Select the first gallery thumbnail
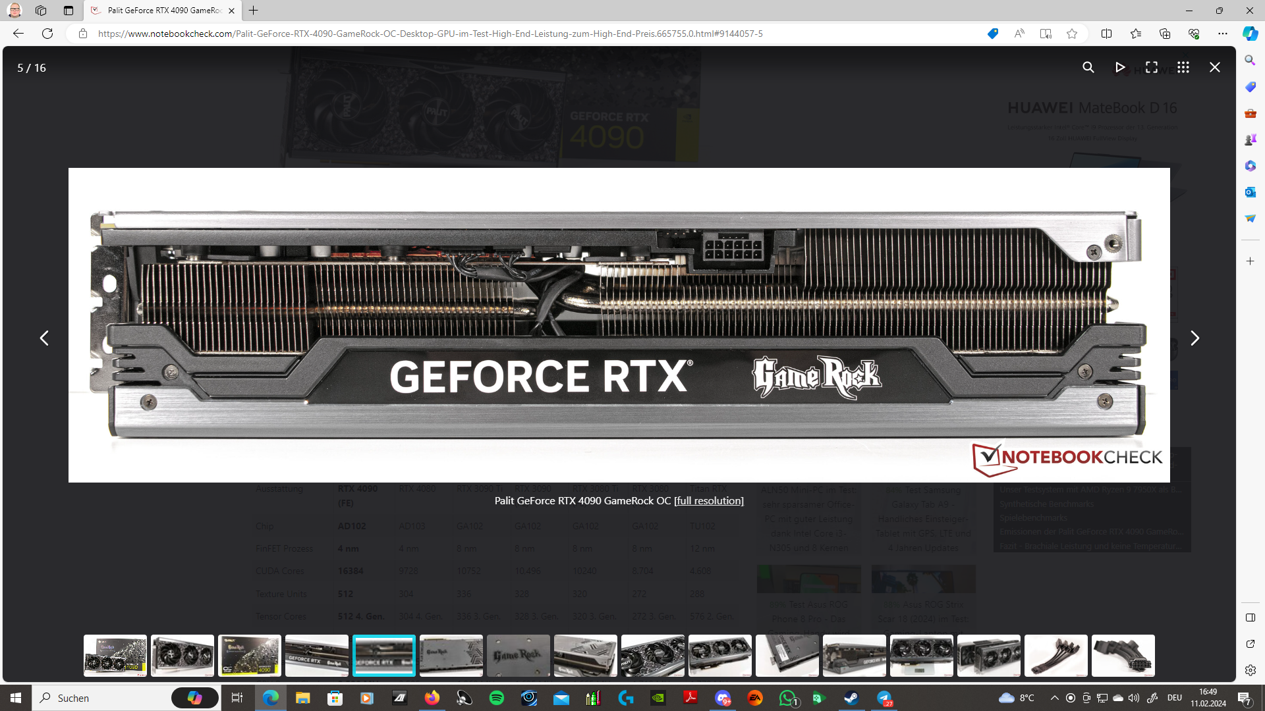This screenshot has width=1265, height=711. (x=115, y=655)
